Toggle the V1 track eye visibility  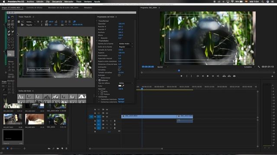tap(107, 117)
